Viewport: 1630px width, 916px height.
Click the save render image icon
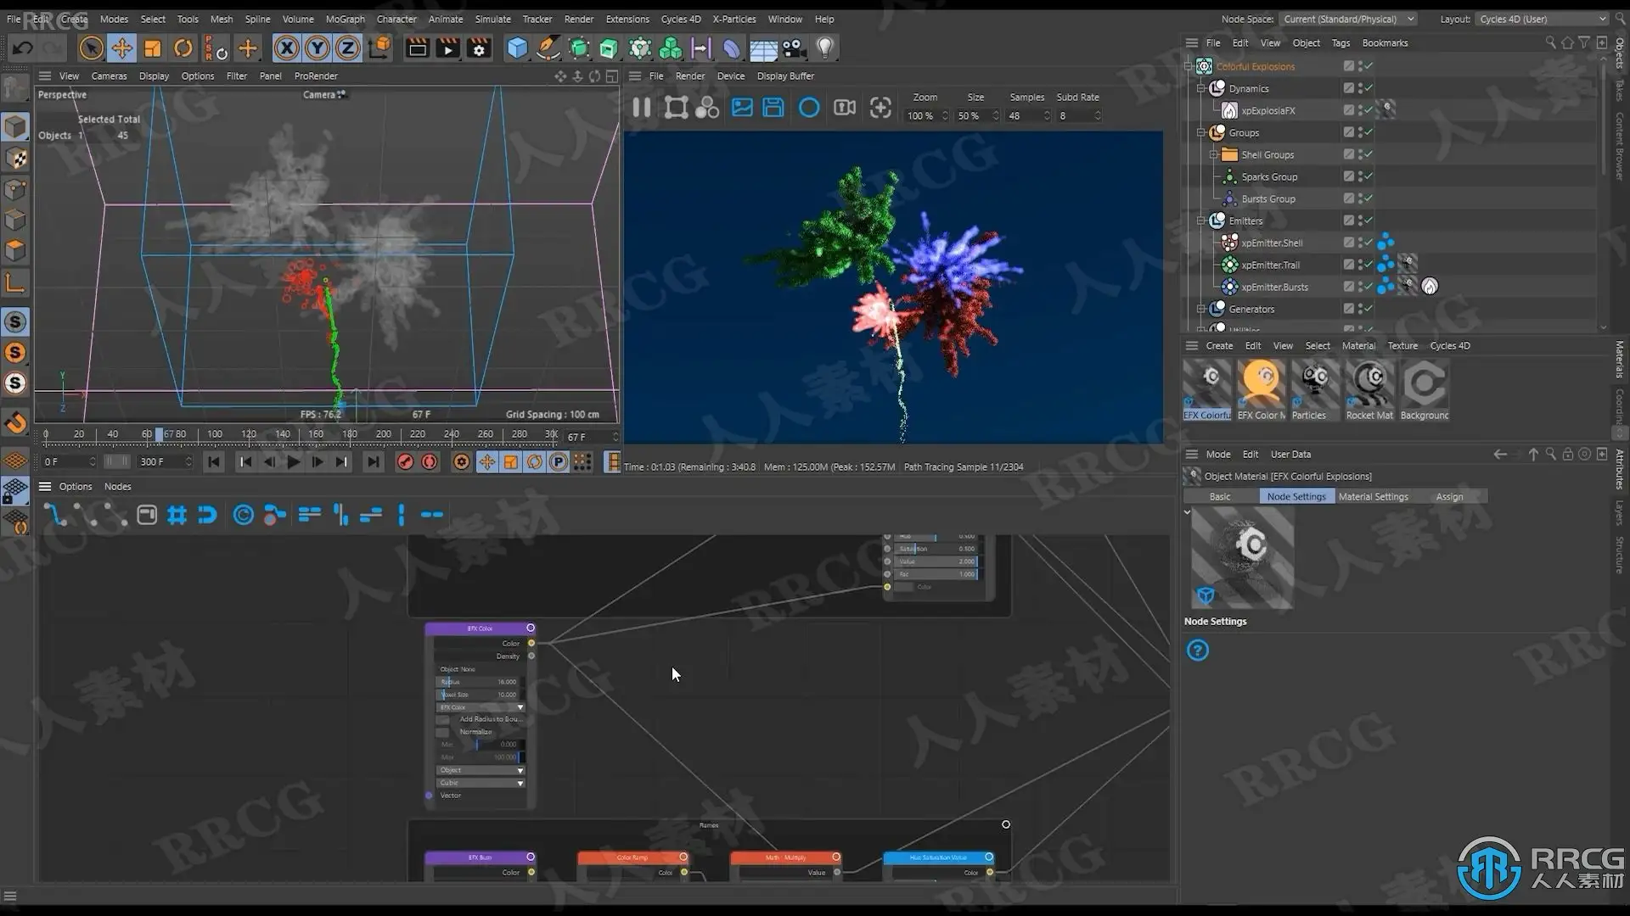(x=773, y=108)
